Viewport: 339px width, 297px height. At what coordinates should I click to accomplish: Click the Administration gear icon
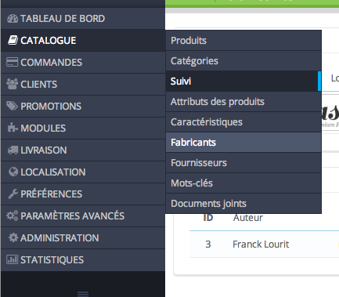pos(13,237)
